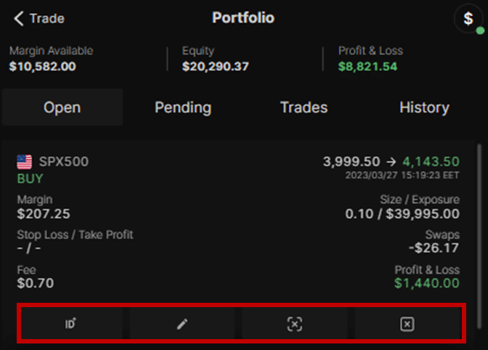
Task: Click the Margin Available amount
Action: click(x=42, y=66)
